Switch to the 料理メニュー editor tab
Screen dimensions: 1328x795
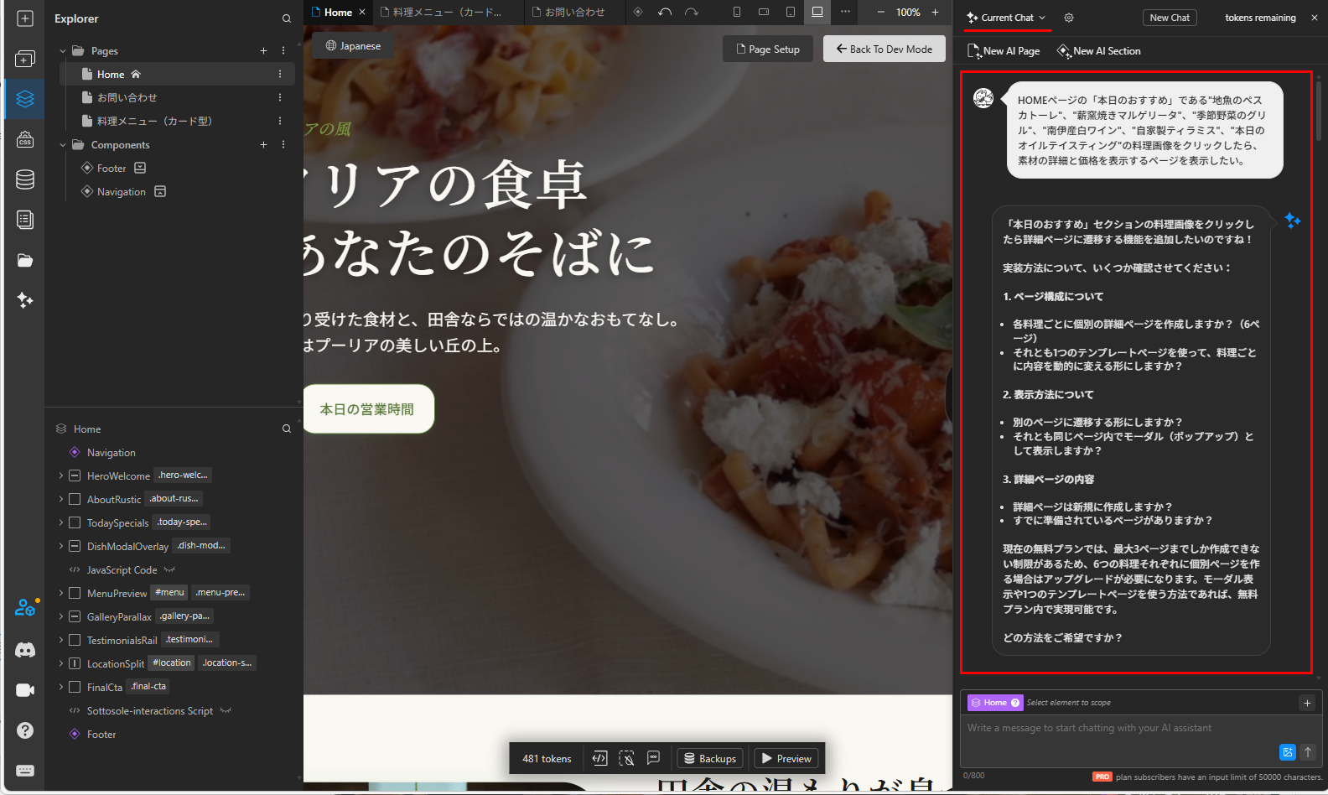[x=448, y=12]
